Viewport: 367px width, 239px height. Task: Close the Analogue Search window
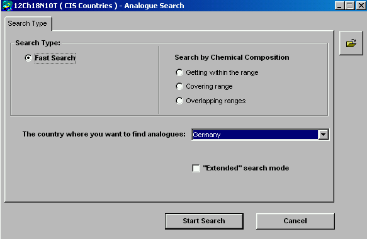tap(361, 6)
